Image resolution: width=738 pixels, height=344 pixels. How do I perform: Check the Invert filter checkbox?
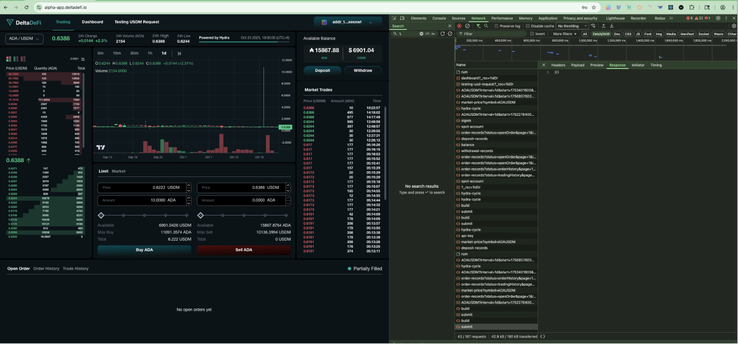point(532,34)
